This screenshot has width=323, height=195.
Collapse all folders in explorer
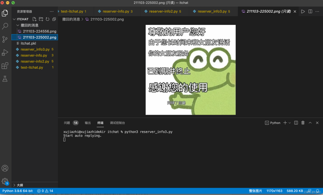pyautogui.click(x=54, y=19)
